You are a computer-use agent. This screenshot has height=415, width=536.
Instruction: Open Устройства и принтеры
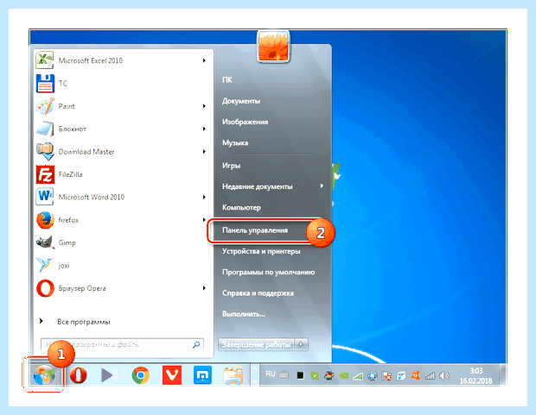[261, 251]
